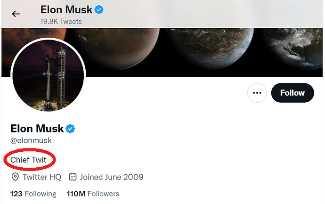Click the Elon Musk header title
This screenshot has height=204, width=325.
click(x=66, y=10)
